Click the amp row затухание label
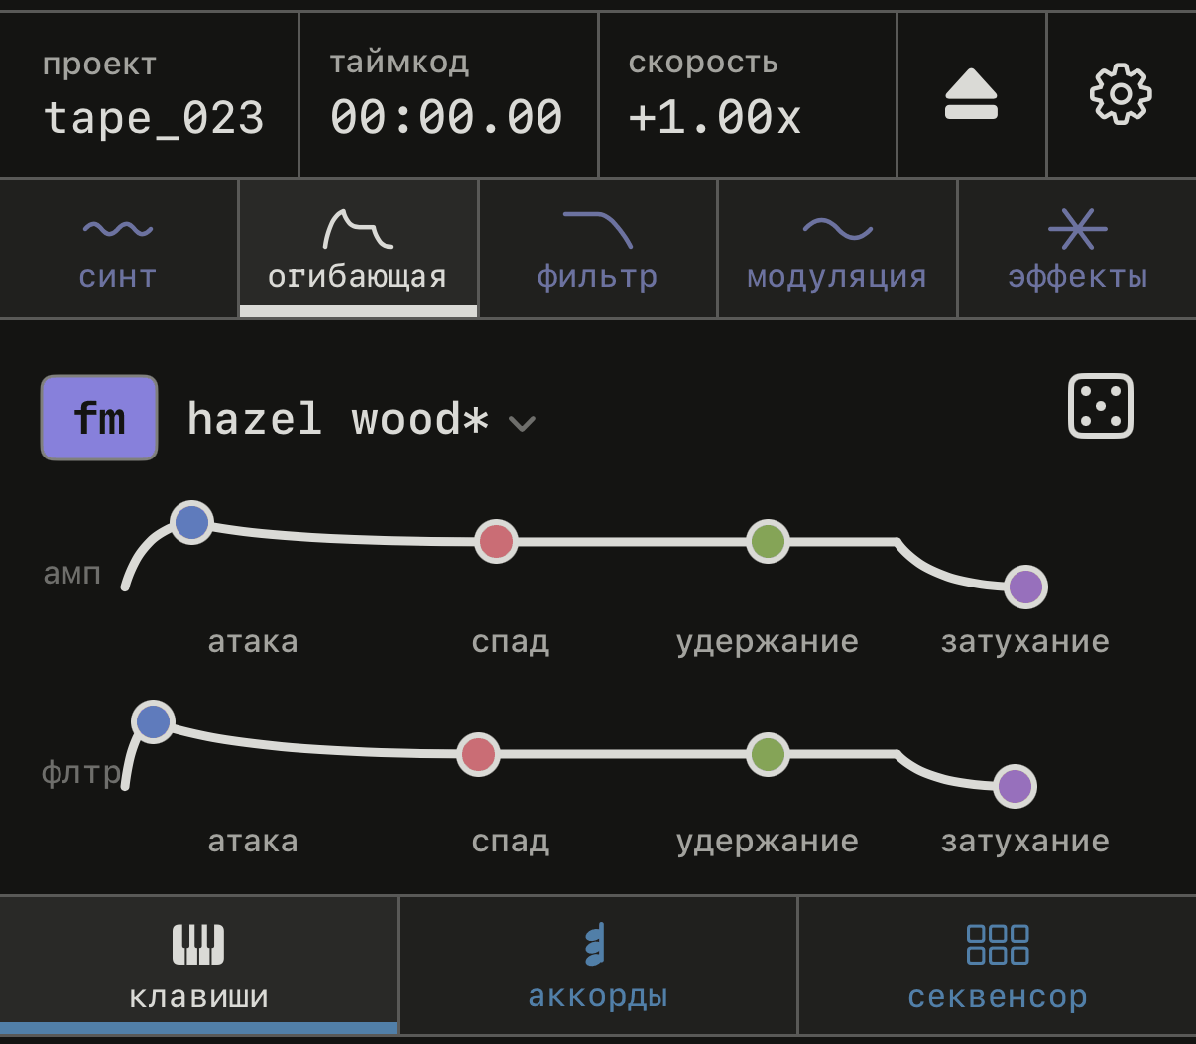 click(1025, 642)
